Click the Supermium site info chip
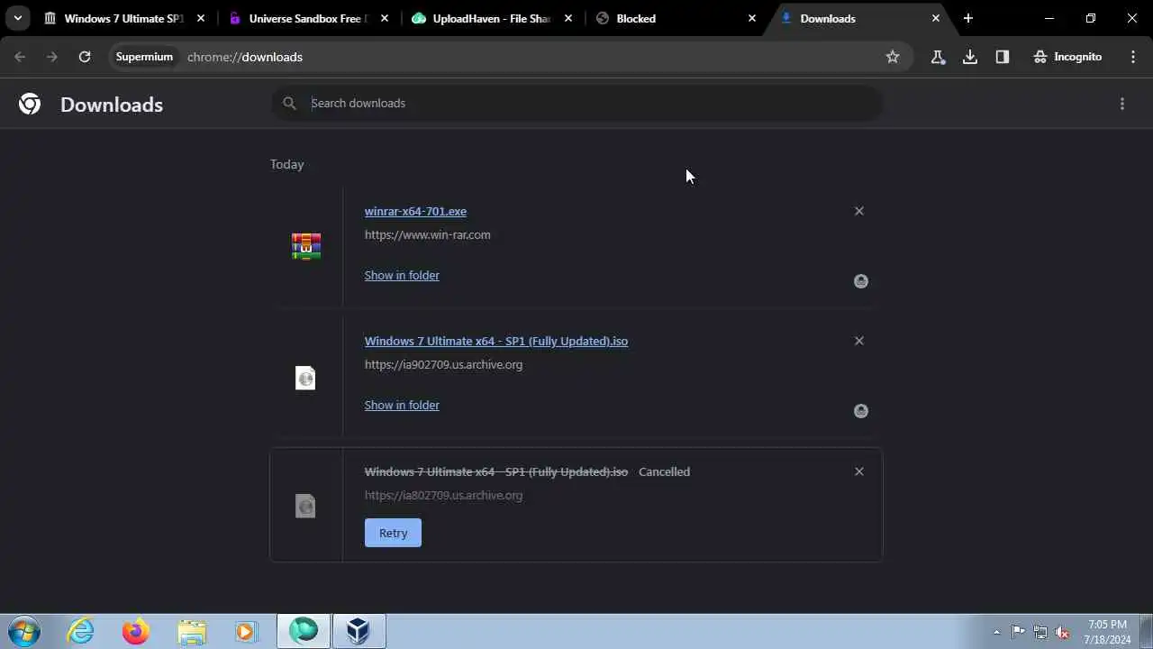Image resolution: width=1153 pixels, height=649 pixels. pyautogui.click(x=144, y=57)
